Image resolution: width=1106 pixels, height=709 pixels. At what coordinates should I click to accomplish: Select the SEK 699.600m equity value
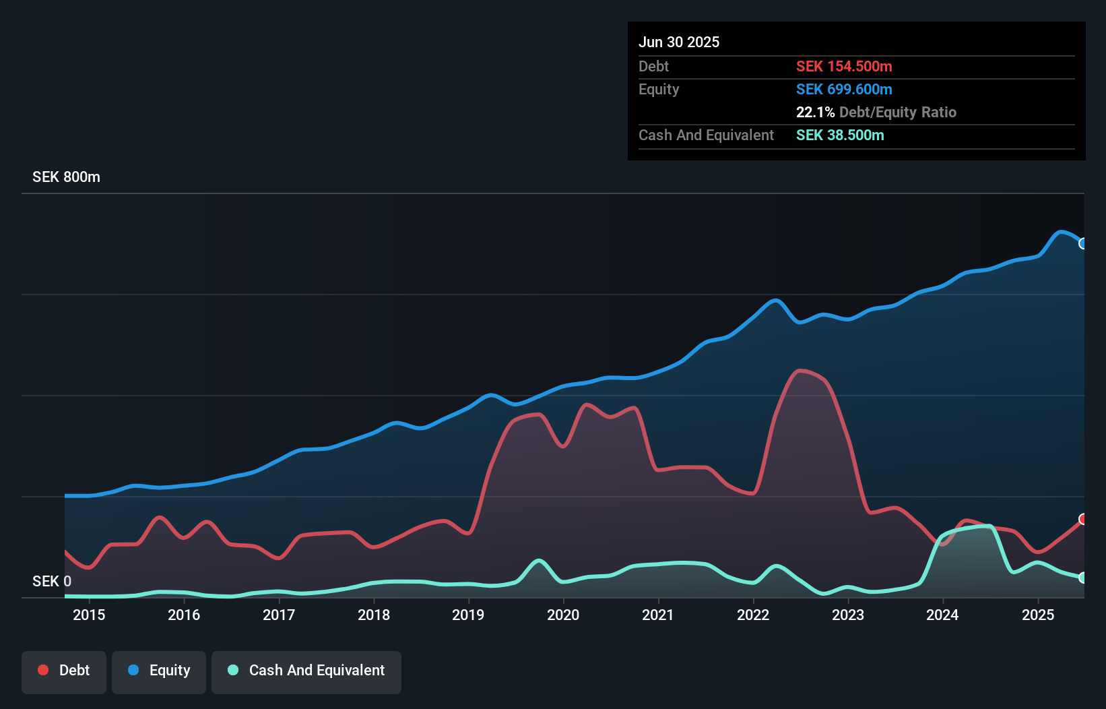[844, 90]
